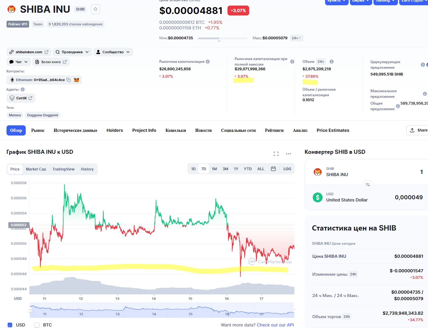This screenshot has width=428, height=328.
Task: Select the 7D chart range
Action: (x=204, y=169)
